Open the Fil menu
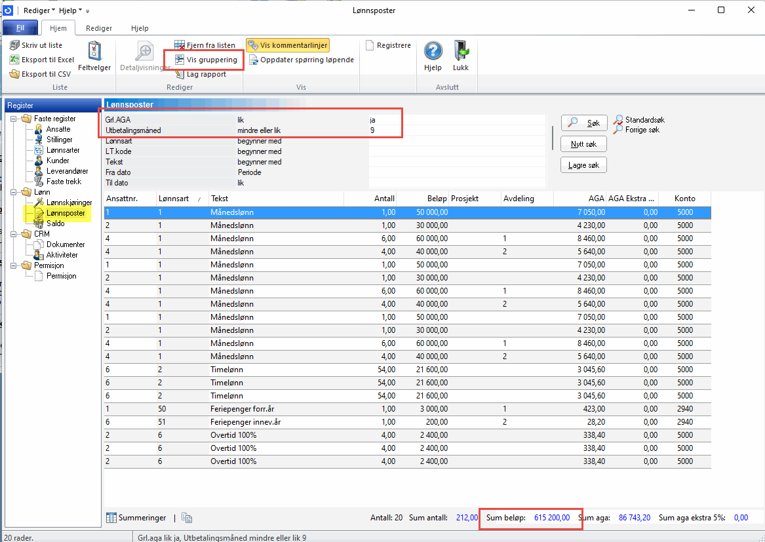 [20, 28]
